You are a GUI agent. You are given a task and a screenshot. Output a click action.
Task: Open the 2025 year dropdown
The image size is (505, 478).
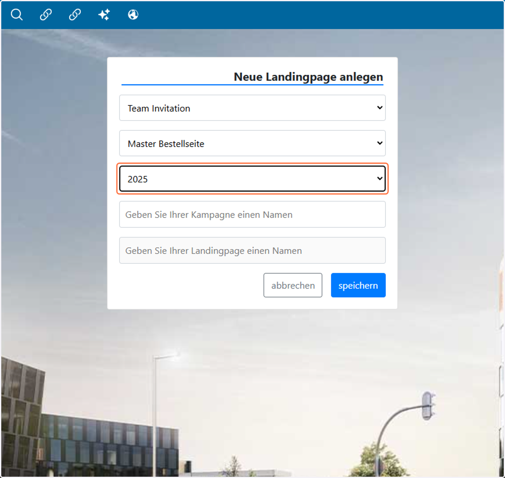tap(252, 179)
